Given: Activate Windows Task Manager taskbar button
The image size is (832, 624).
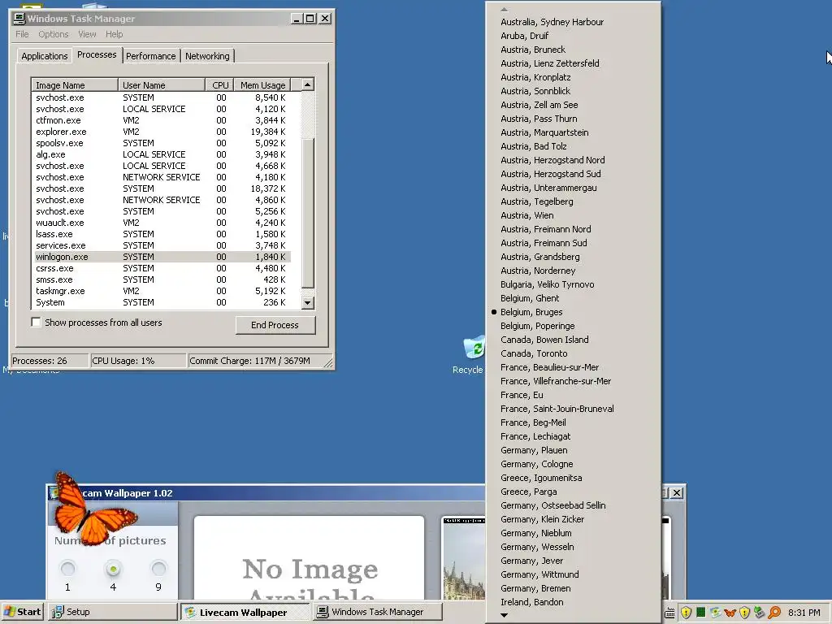Looking at the screenshot, I should (x=377, y=612).
